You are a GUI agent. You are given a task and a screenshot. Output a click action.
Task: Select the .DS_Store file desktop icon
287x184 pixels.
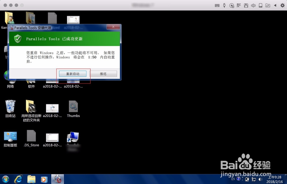click(x=31, y=139)
